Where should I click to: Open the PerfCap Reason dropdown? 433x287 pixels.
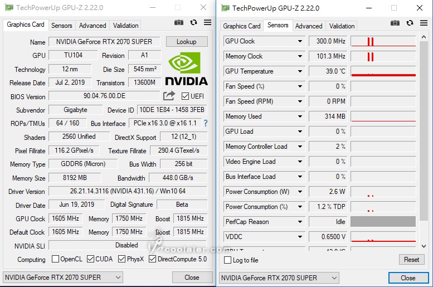(300, 222)
